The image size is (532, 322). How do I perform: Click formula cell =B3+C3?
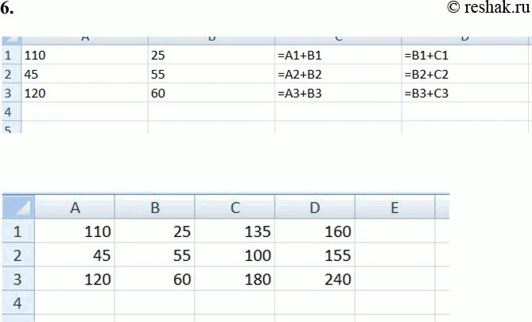click(465, 93)
